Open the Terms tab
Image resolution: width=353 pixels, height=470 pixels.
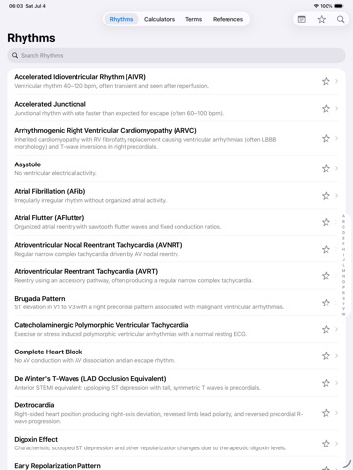(x=193, y=19)
